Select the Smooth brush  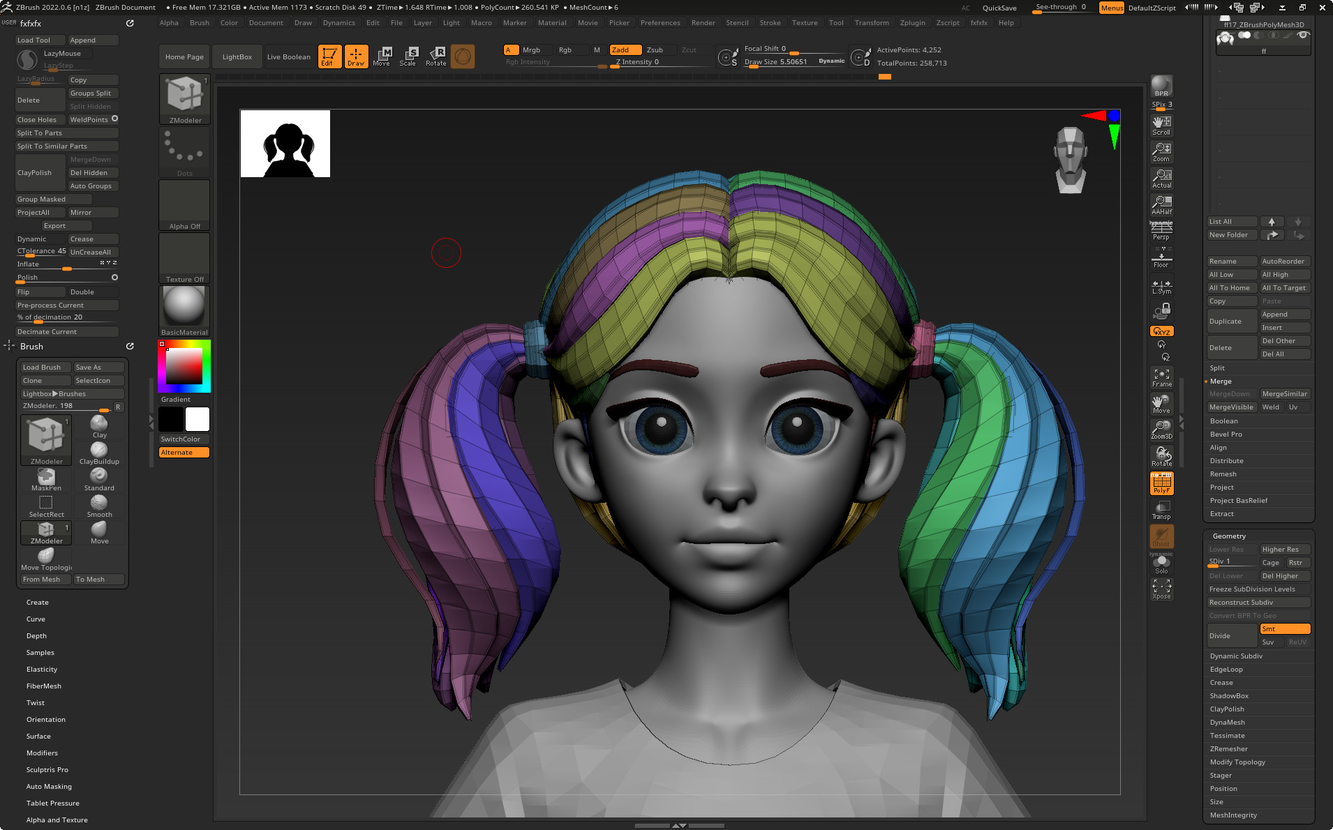tap(100, 506)
